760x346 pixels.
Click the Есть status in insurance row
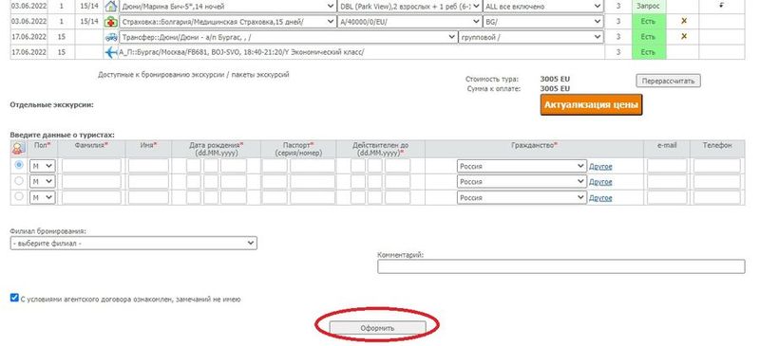[649, 21]
